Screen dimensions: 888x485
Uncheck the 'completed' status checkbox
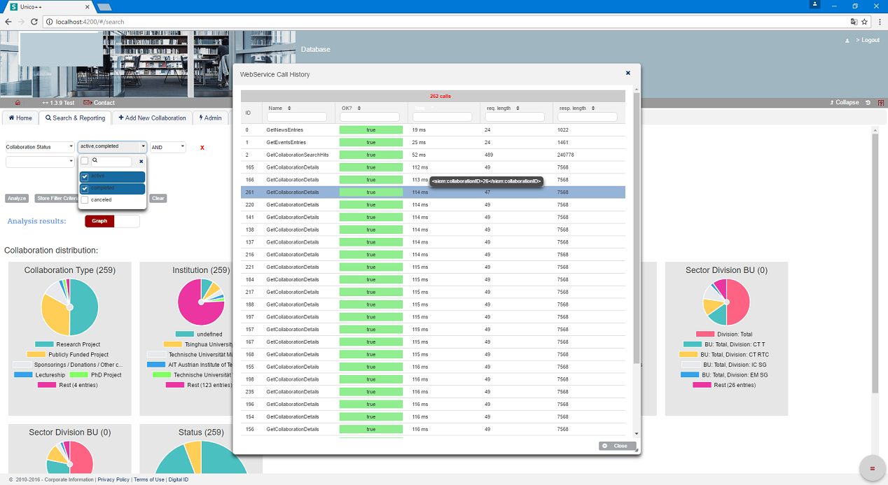click(85, 189)
